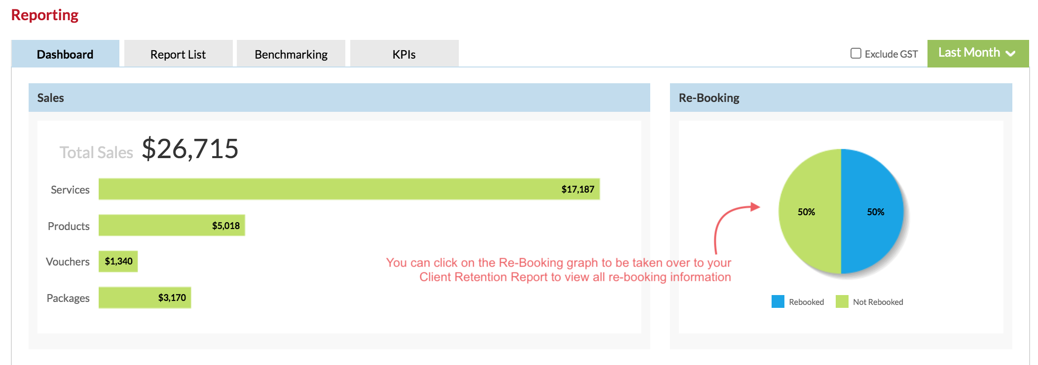Image resolution: width=1038 pixels, height=365 pixels.
Task: Switch to the Report List tab
Action: (x=178, y=54)
